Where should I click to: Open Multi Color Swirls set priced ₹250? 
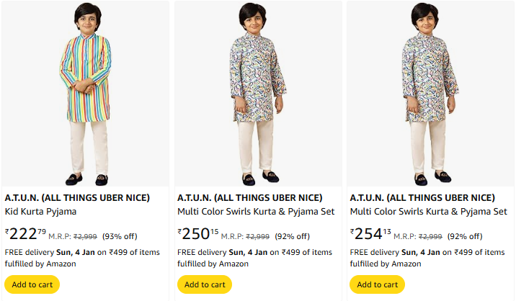click(x=256, y=212)
